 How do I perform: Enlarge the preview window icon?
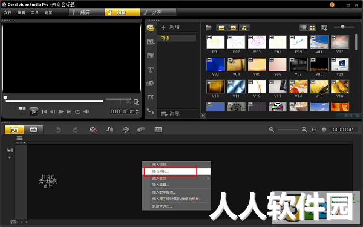[137, 102]
